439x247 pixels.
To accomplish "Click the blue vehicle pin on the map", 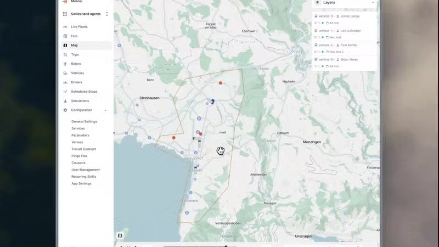I will (213, 101).
